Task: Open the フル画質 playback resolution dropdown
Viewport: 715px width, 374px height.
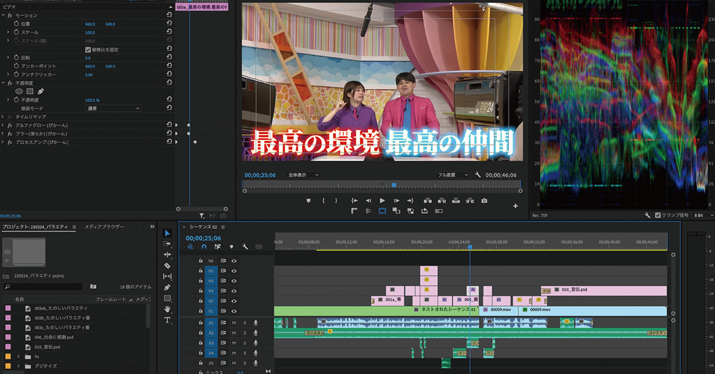Action: tap(453, 175)
